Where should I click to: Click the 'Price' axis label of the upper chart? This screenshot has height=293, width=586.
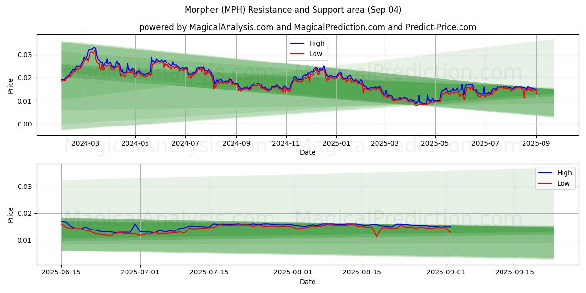[x=11, y=85]
